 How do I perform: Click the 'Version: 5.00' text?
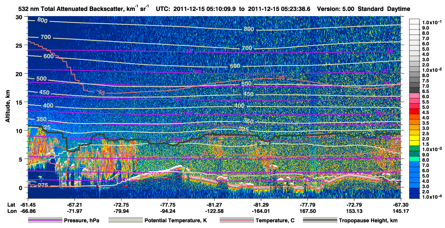pyautogui.click(x=336, y=9)
